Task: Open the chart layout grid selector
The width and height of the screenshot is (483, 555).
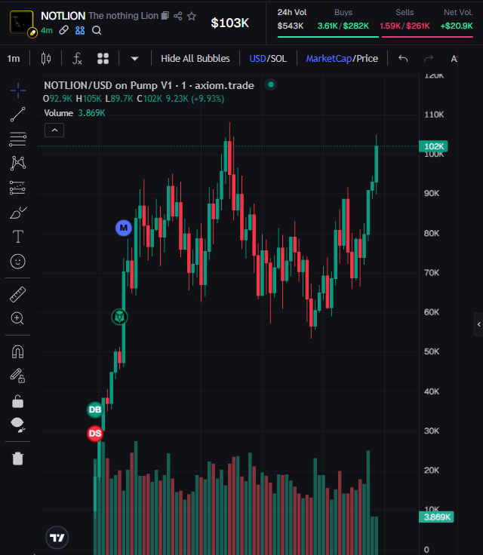Action: click(103, 58)
